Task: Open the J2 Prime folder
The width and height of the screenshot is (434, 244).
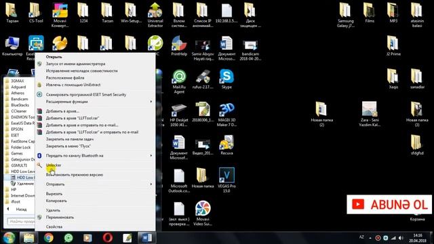Action: pos(393,46)
